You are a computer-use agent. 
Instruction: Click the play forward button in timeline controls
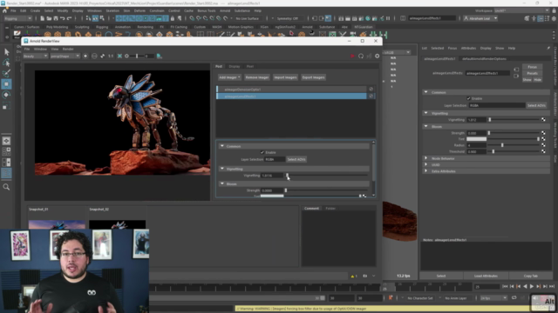(532, 286)
